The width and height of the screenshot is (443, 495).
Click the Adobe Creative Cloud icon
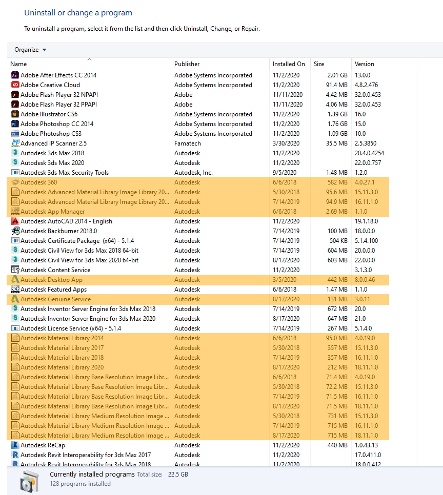[x=15, y=85]
